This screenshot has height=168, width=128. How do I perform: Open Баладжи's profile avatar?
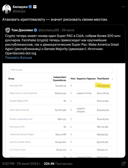6,9
